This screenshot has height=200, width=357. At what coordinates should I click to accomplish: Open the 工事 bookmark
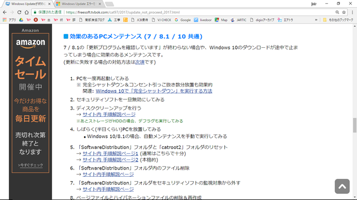(x=114, y=20)
